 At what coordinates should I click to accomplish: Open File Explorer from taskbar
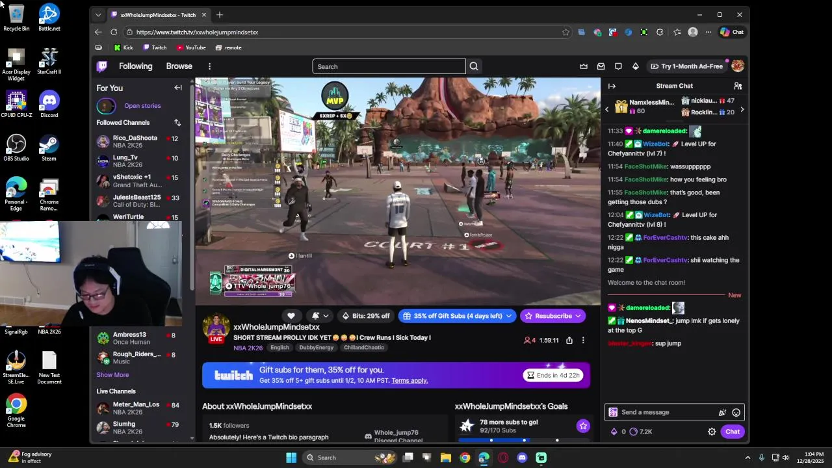pyautogui.click(x=446, y=458)
